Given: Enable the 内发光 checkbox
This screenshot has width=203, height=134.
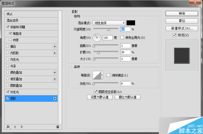Looking at the screenshot, I should coord(8,59).
